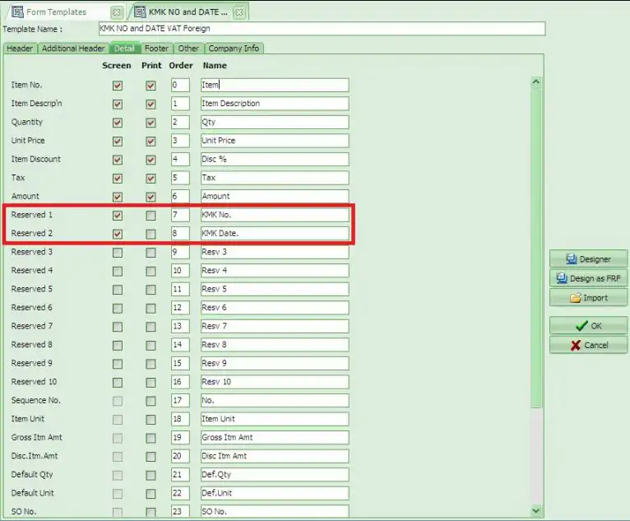
Task: Open the Header tab
Action: pyautogui.click(x=20, y=49)
